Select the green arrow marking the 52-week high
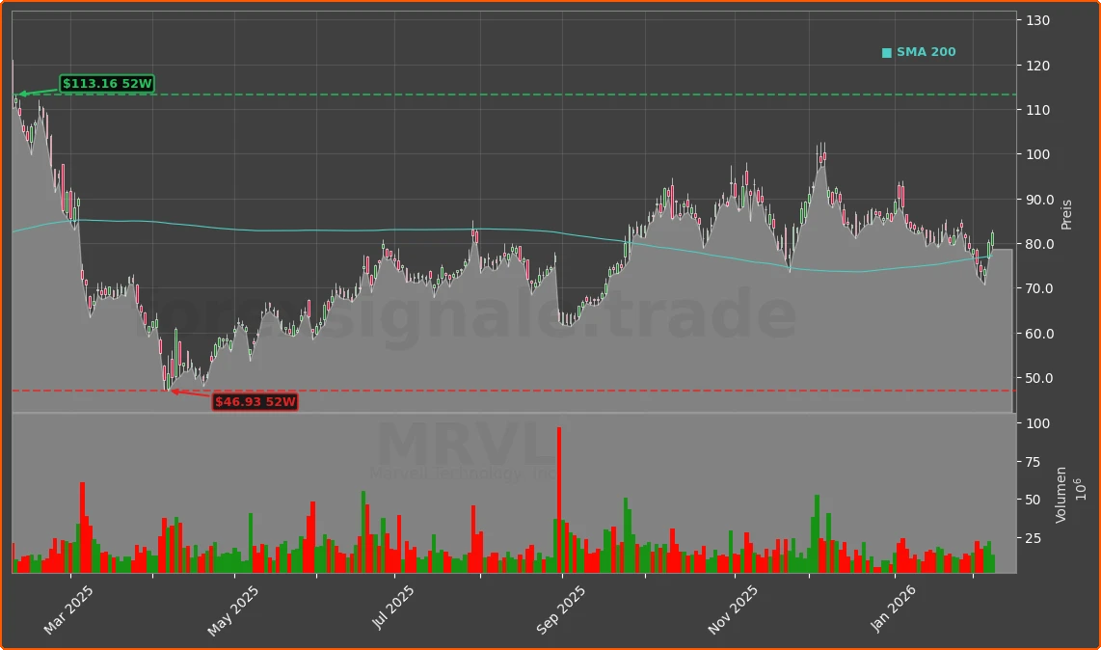Image resolution: width=1101 pixels, height=650 pixels. click(33, 93)
